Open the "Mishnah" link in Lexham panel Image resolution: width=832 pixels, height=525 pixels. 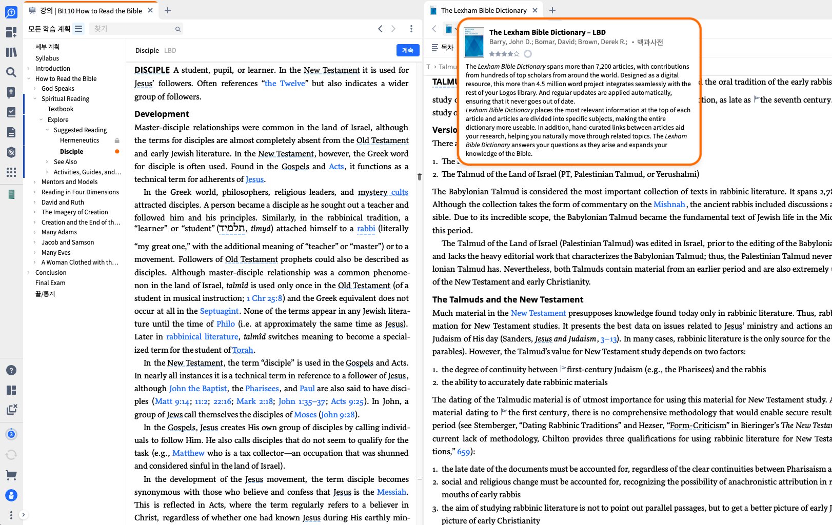(669, 205)
